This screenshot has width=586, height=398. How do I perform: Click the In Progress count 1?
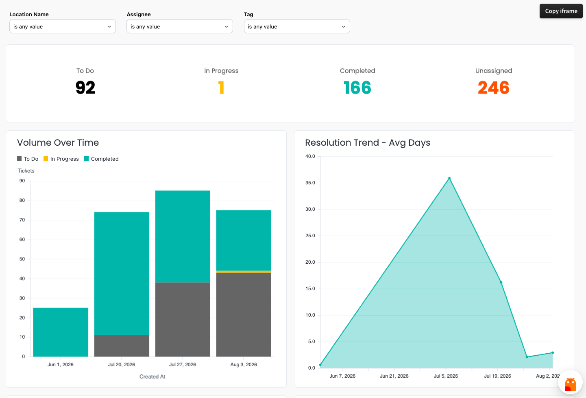click(x=221, y=87)
